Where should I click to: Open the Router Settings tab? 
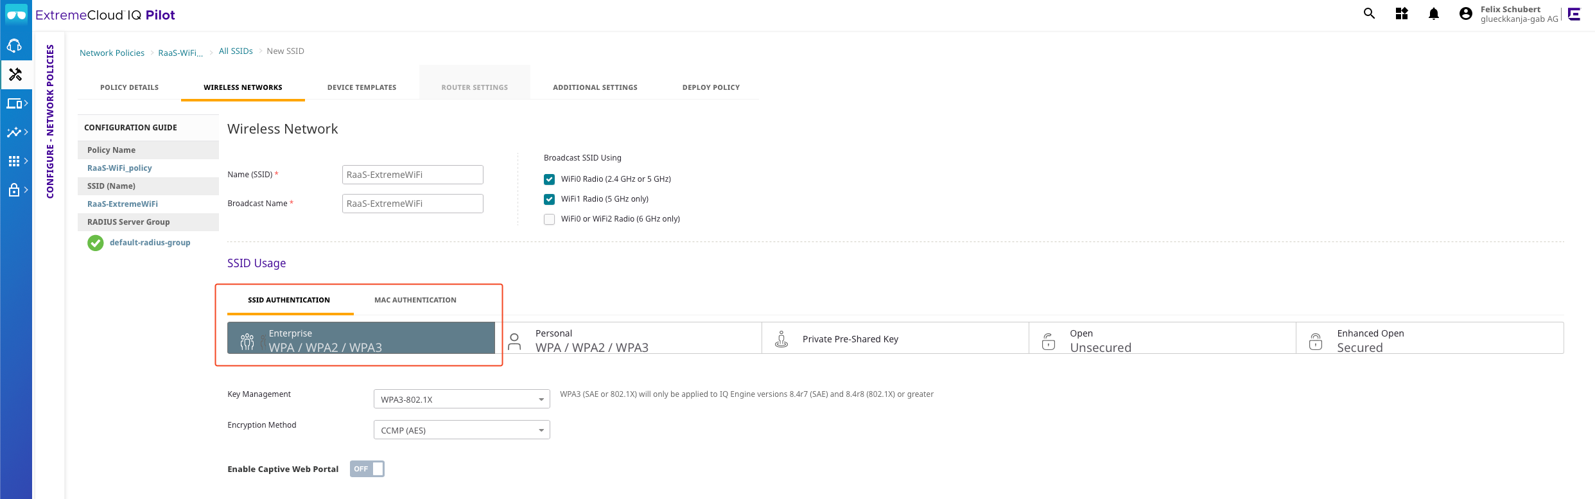coord(475,87)
